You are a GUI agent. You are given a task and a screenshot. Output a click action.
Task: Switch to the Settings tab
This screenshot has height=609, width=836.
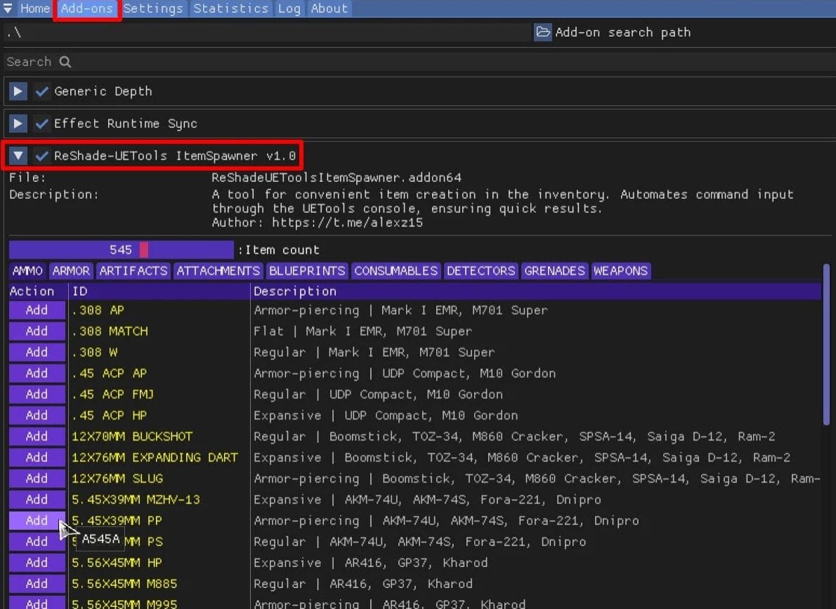point(152,8)
